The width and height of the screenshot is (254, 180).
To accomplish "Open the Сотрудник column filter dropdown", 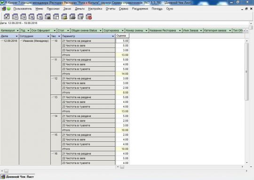I will 48,36.
